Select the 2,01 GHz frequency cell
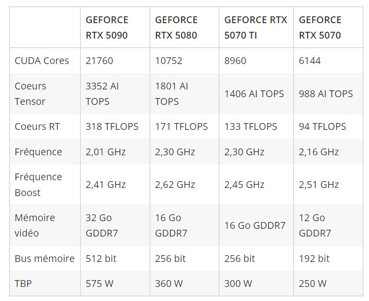The image size is (369, 301). click(106, 152)
